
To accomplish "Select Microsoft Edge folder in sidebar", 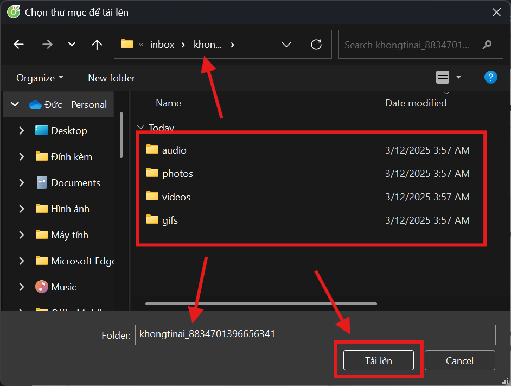I will coord(82,261).
